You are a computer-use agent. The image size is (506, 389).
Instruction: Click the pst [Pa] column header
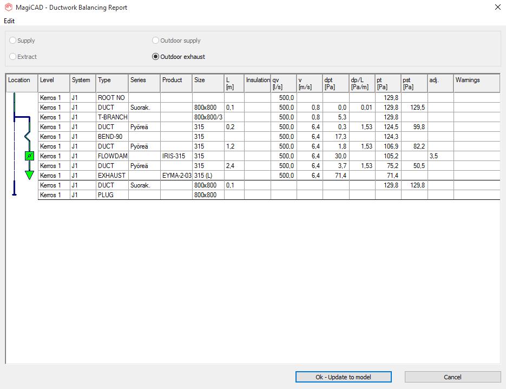tap(415, 83)
